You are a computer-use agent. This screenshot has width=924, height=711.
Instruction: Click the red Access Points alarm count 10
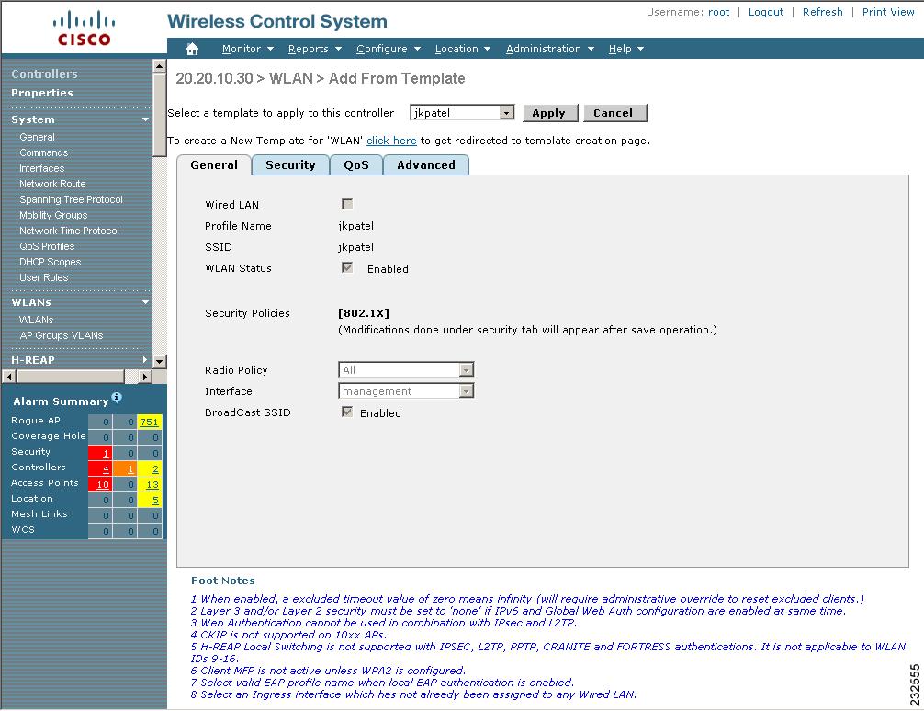click(100, 484)
